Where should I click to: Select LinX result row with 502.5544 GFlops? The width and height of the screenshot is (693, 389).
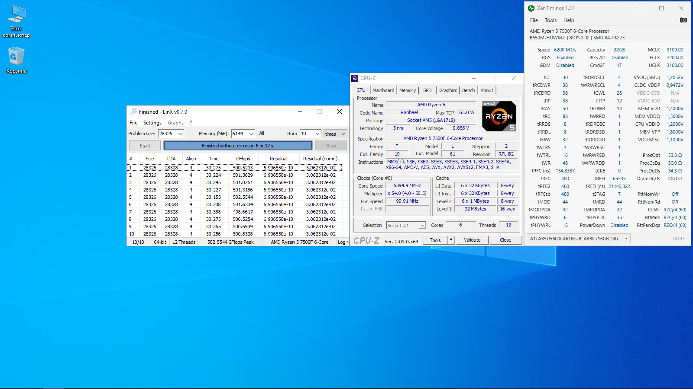[x=234, y=197]
